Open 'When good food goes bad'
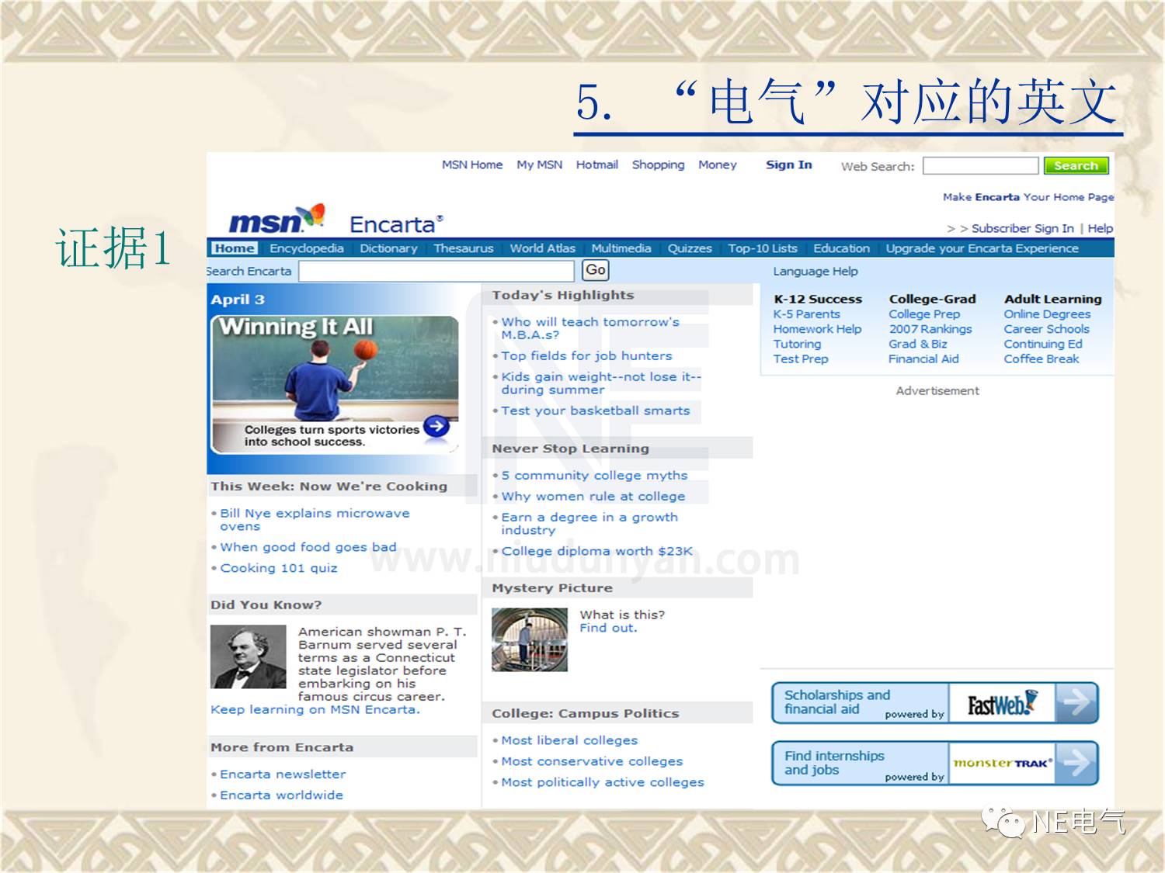1165x873 pixels. [x=308, y=547]
